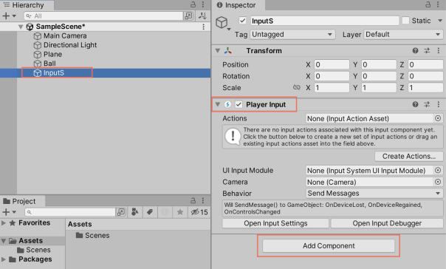The width and height of the screenshot is (446, 269).
Task: Search by type in Project
Action: [x=135, y=212]
